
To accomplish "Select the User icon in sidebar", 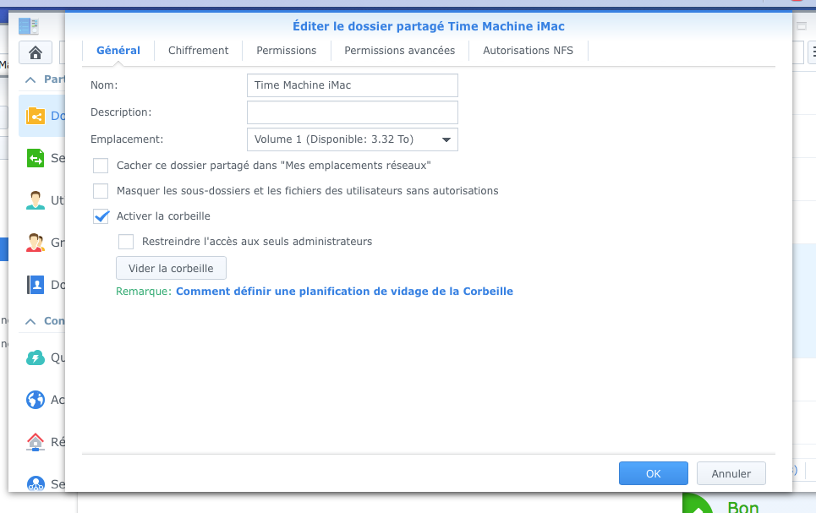I will click(36, 200).
